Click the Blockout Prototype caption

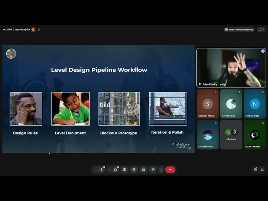(119, 133)
